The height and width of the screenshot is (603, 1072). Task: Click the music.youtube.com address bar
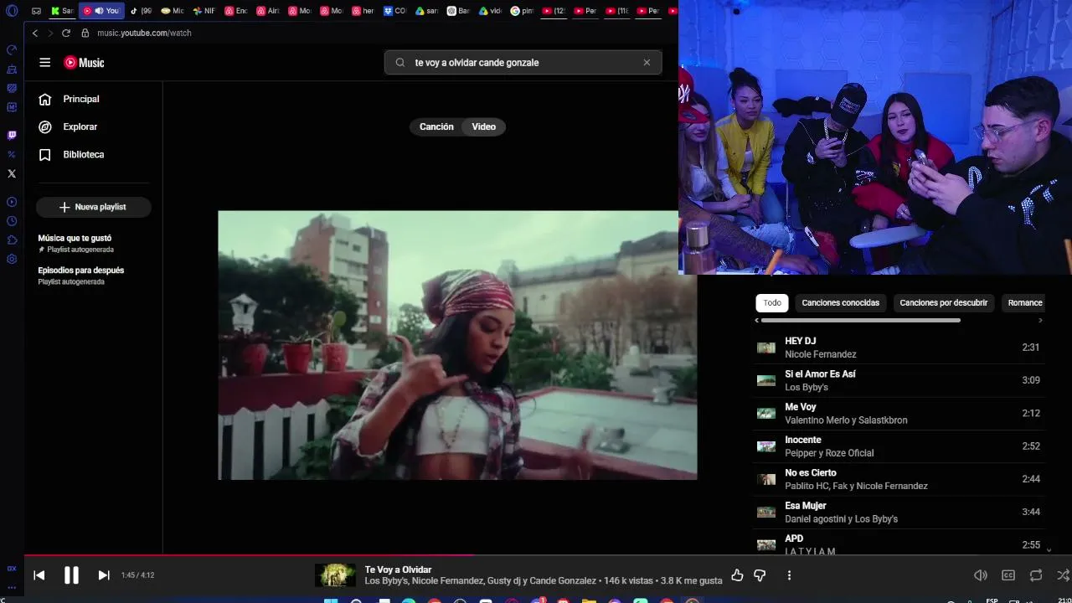coord(144,33)
